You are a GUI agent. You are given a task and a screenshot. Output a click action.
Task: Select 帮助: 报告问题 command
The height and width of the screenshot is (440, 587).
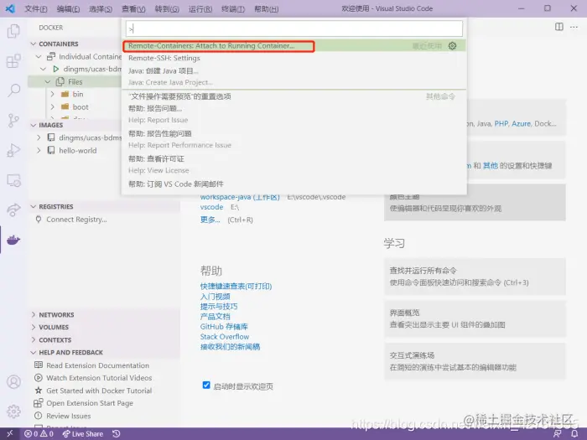pos(294,114)
